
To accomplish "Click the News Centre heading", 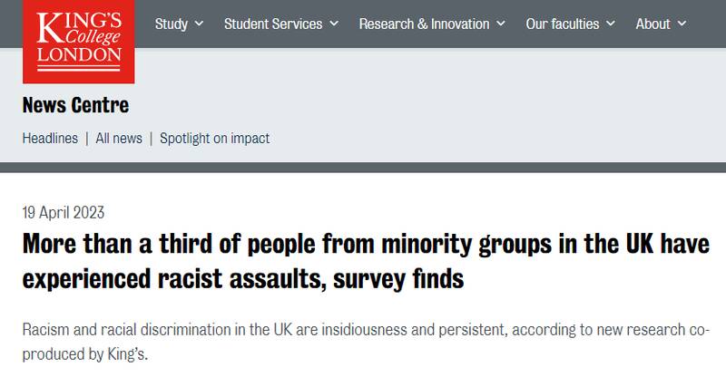I will pyautogui.click(x=75, y=105).
